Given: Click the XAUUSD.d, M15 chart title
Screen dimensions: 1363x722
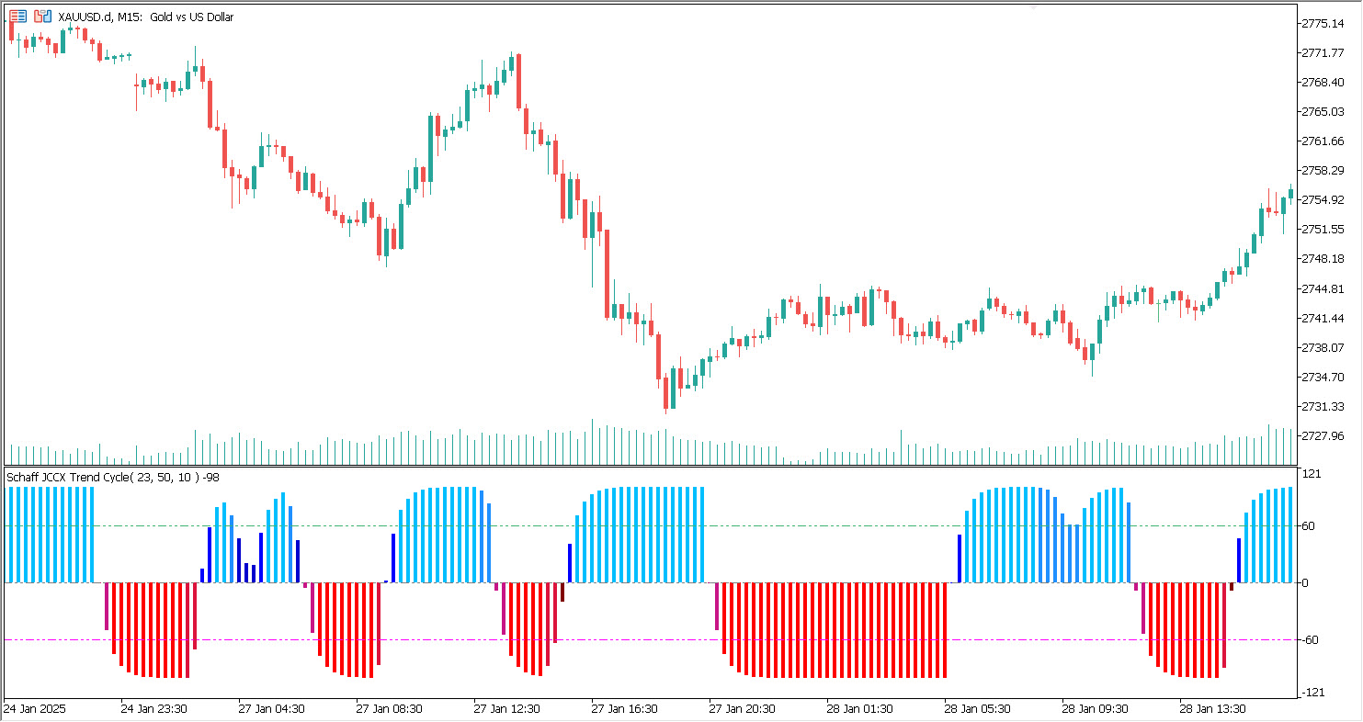Looking at the screenshot, I should (145, 17).
